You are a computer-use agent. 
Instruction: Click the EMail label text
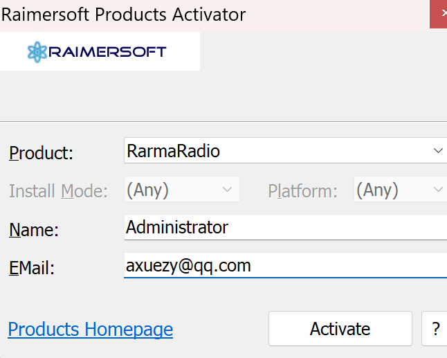[32, 268]
